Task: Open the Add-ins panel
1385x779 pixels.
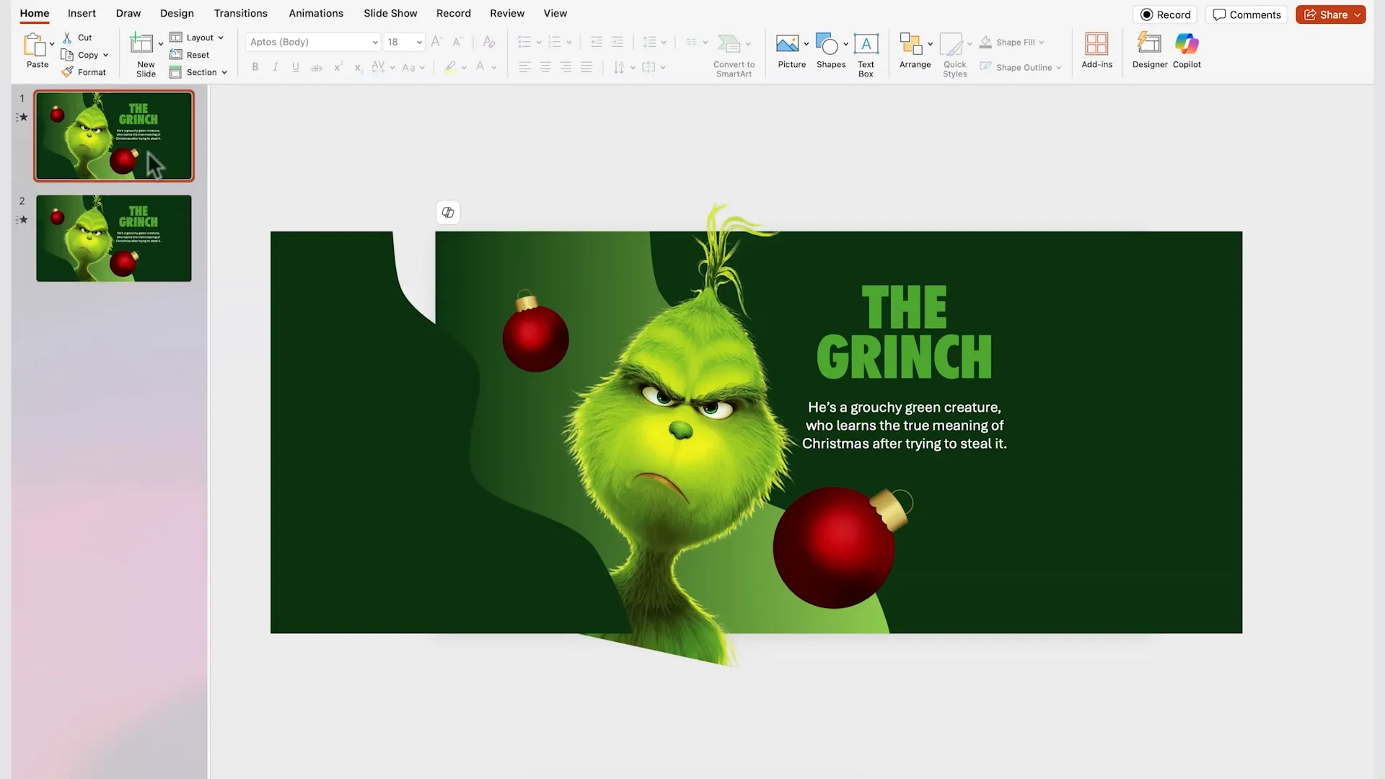Action: (x=1096, y=51)
